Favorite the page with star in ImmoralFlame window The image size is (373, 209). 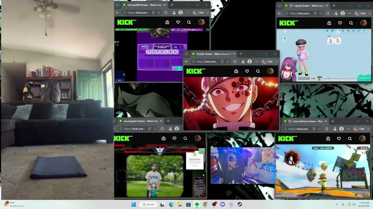pos(319,129)
